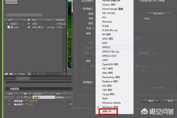
Task: Click the tan label swatch of 合成 2
Action: (x=29, y=24)
